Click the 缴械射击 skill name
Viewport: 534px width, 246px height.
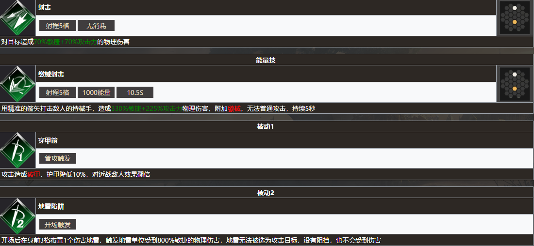click(x=51, y=74)
